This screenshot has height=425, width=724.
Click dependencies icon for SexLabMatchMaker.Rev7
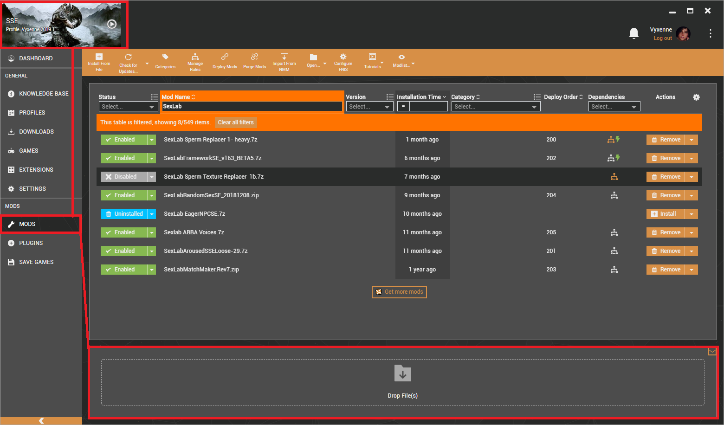tap(614, 269)
